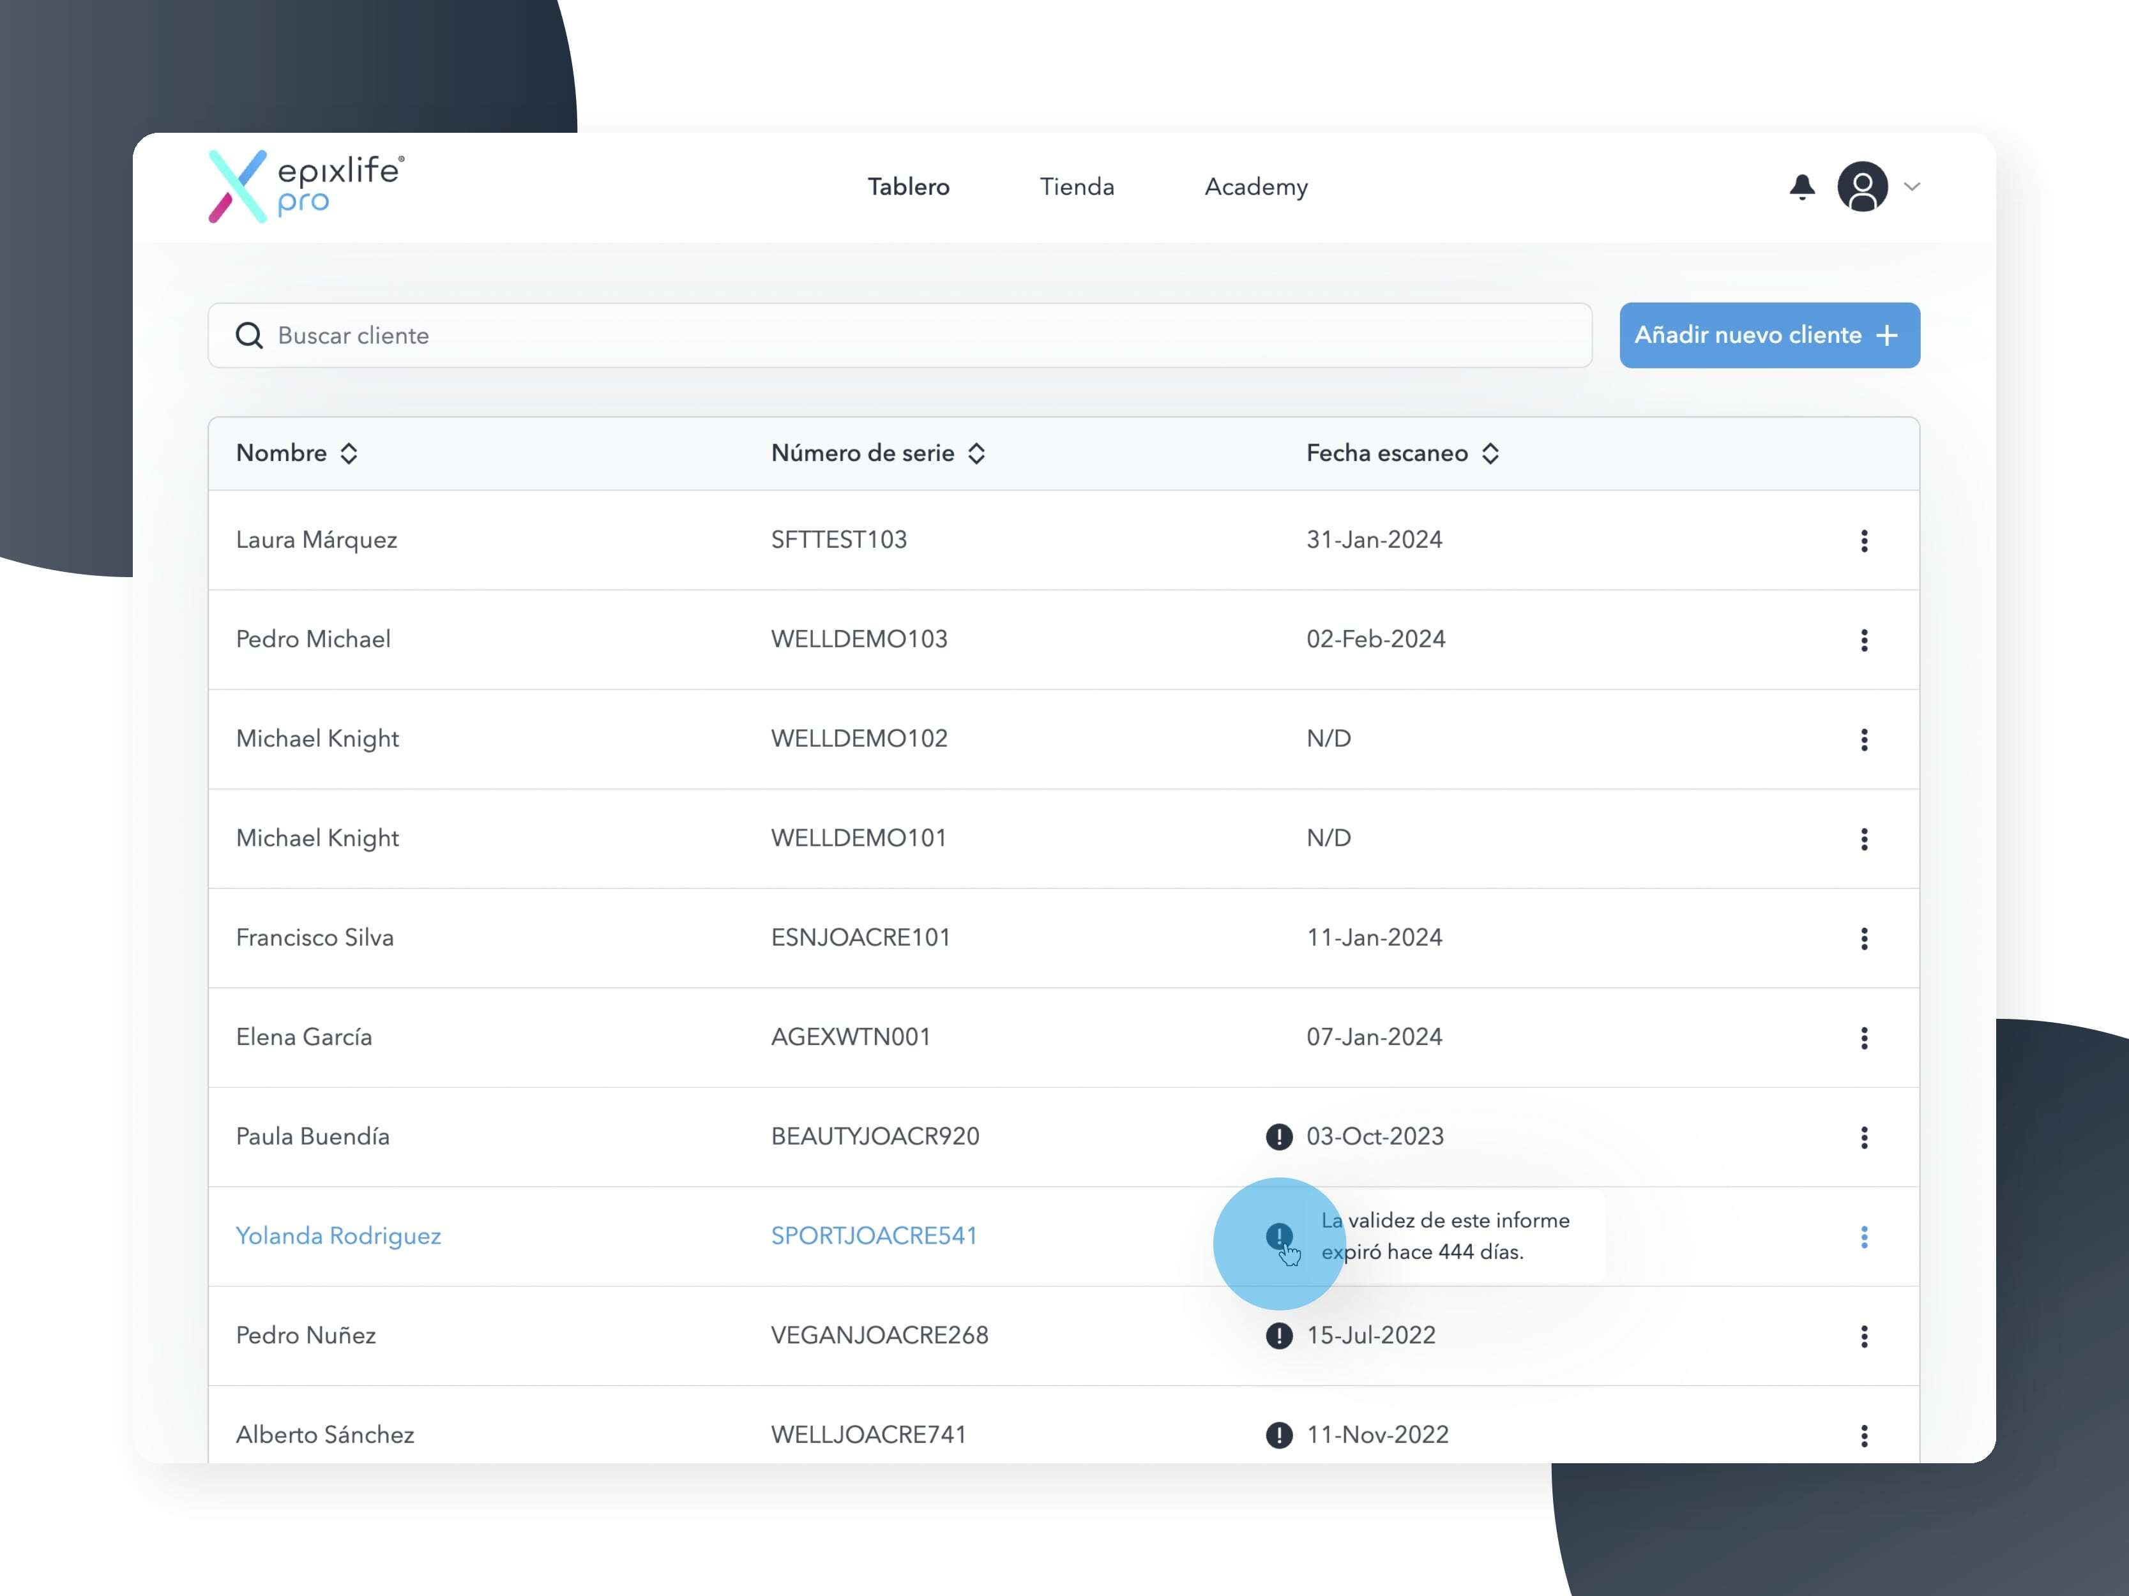Click expiry warning icon beside 15-Jul-2022
Screen dimensions: 2129x1596
point(1279,1336)
